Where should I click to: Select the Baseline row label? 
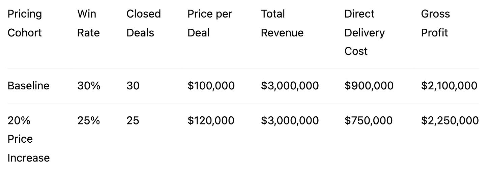pyautogui.click(x=28, y=86)
